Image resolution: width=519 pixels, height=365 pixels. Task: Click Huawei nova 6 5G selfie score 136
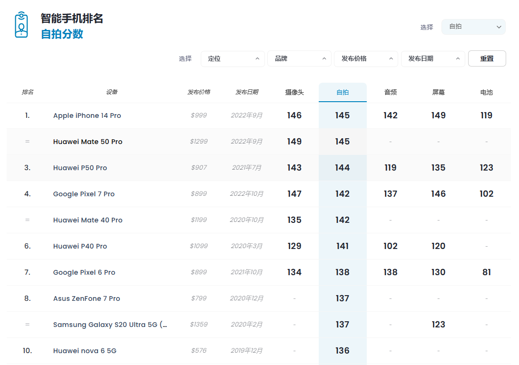coord(342,350)
